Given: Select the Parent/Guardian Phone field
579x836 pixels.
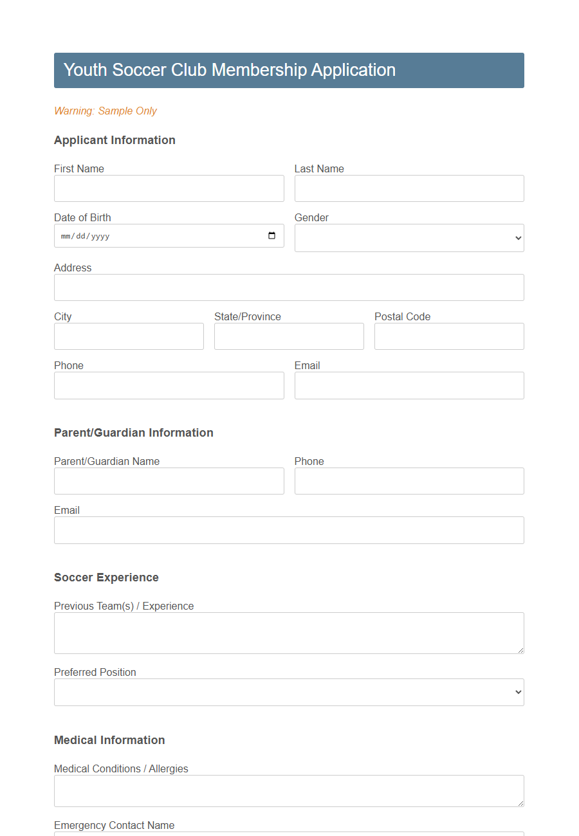Looking at the screenshot, I should coord(409,481).
